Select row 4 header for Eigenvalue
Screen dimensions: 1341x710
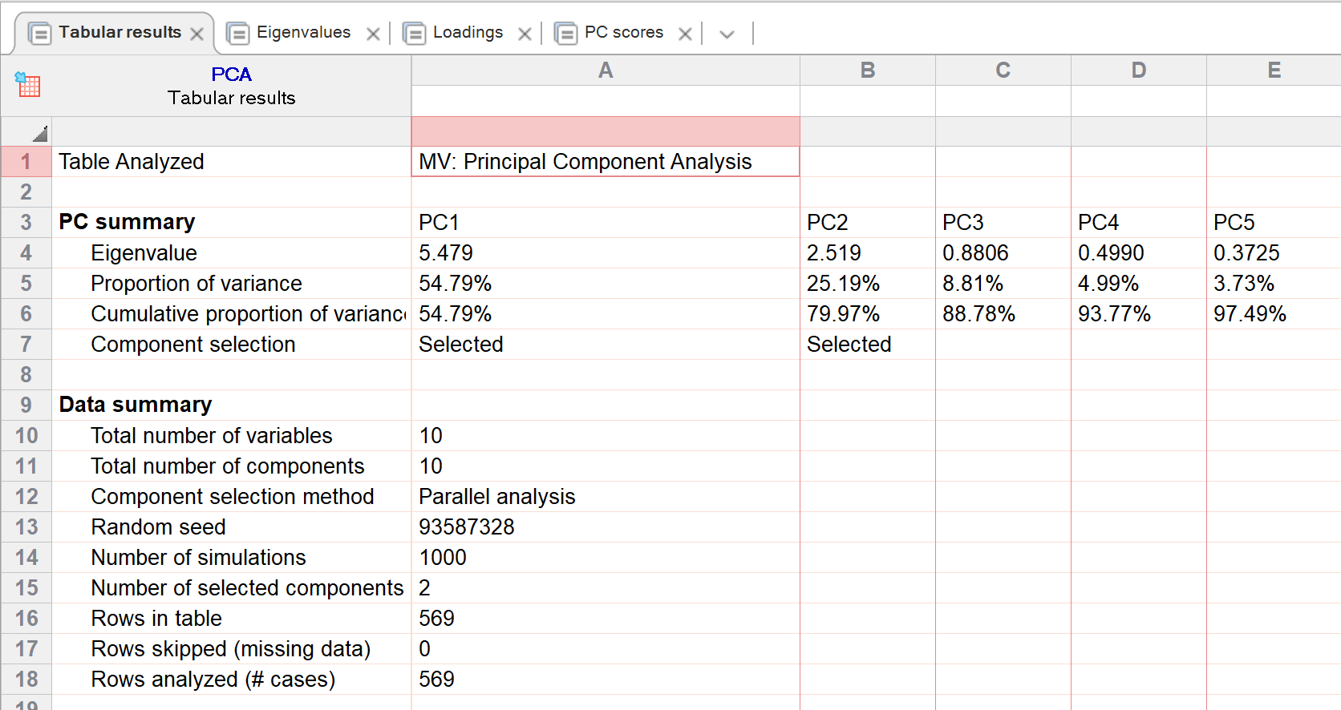click(26, 253)
